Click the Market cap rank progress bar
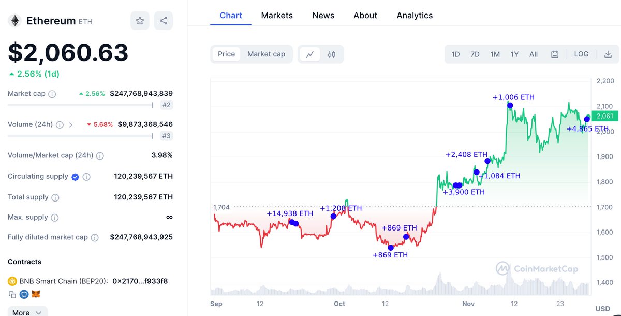The image size is (621, 316). click(81, 105)
